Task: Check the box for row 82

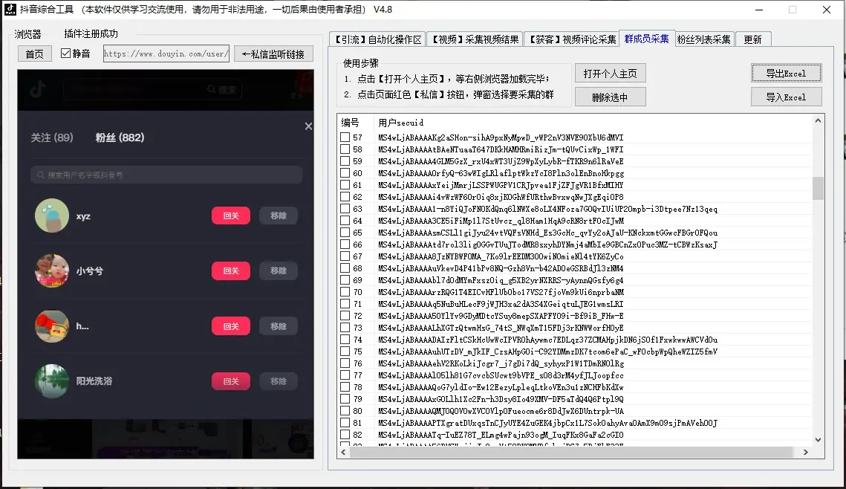Action: (x=345, y=434)
